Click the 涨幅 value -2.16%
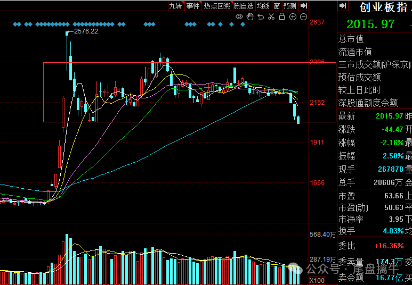The width and height of the screenshot is (412, 285). [392, 142]
